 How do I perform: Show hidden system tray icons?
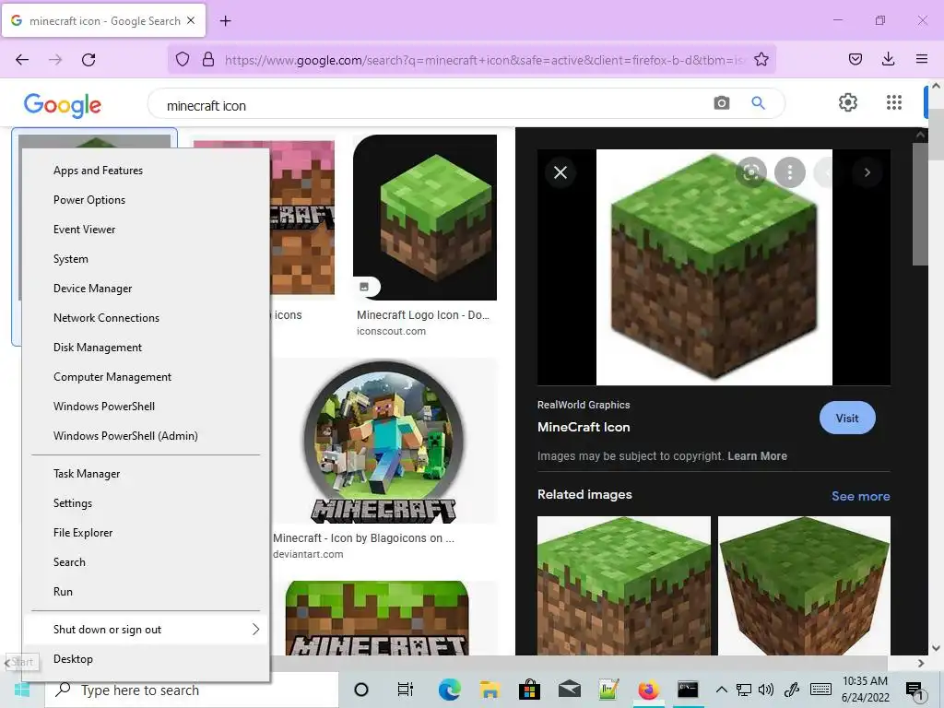click(x=721, y=690)
